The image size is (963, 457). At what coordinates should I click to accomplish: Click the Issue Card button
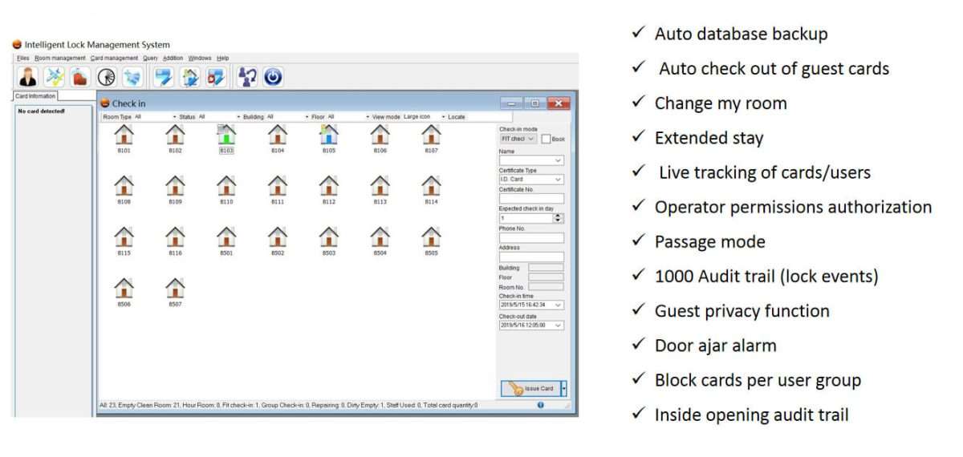pos(530,388)
